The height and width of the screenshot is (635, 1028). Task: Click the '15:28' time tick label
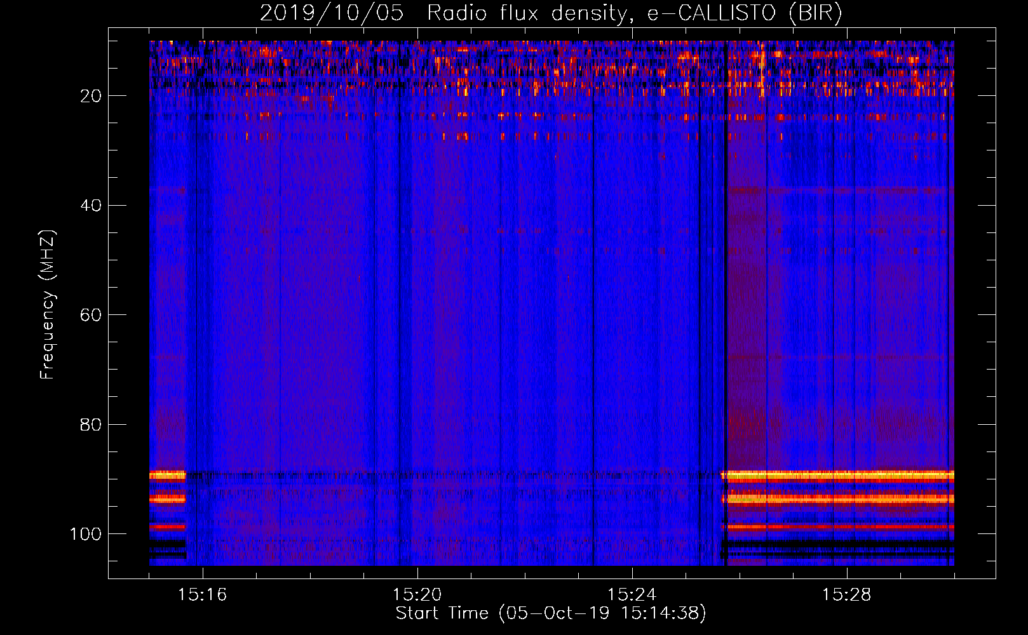click(x=847, y=595)
